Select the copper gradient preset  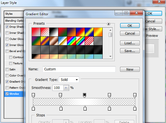point(54,41)
